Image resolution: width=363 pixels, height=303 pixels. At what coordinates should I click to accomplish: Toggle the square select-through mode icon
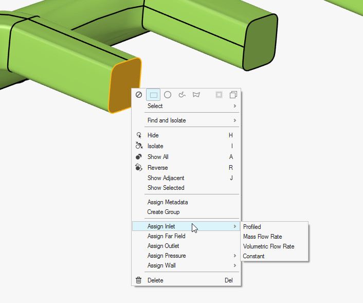(x=219, y=95)
